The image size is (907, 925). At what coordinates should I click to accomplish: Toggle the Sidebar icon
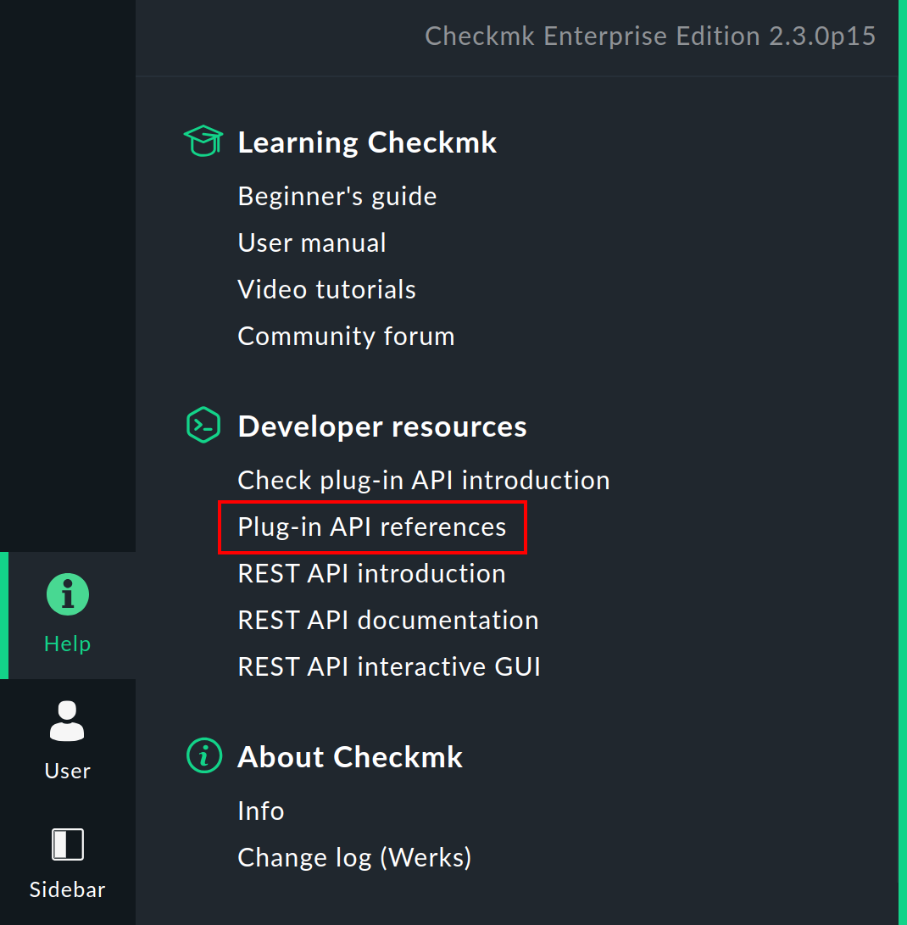click(x=68, y=844)
